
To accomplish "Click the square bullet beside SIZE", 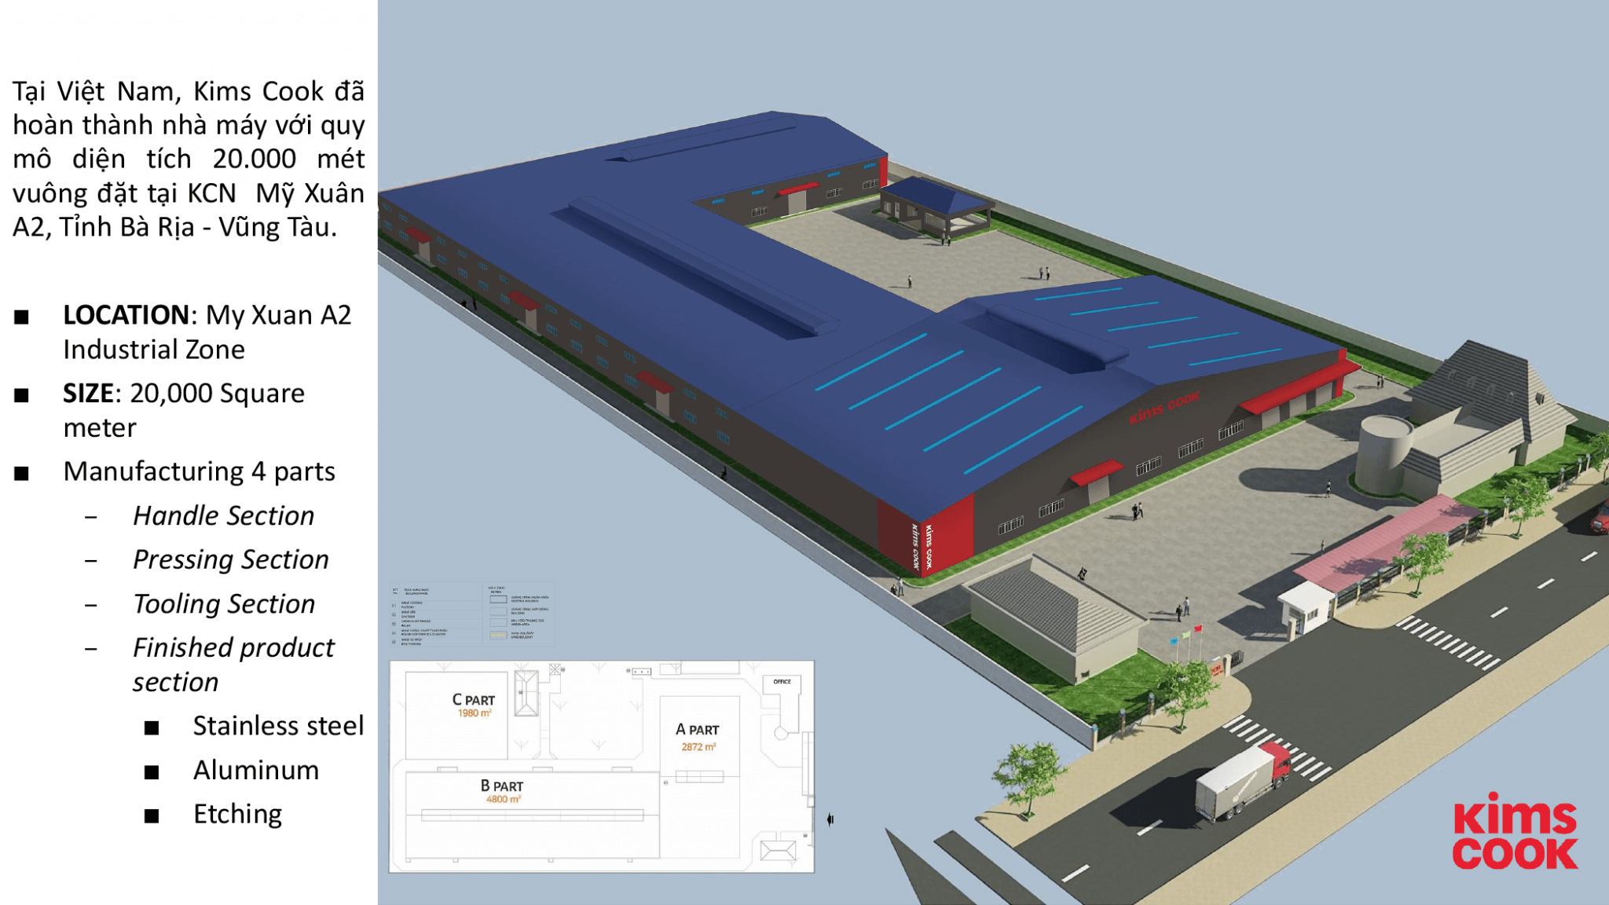I will point(22,395).
